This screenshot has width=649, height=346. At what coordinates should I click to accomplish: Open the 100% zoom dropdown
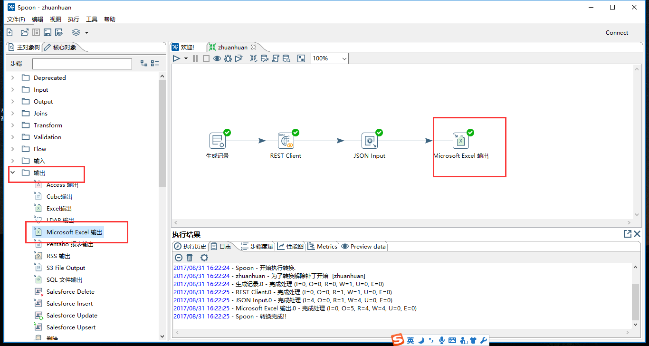344,58
